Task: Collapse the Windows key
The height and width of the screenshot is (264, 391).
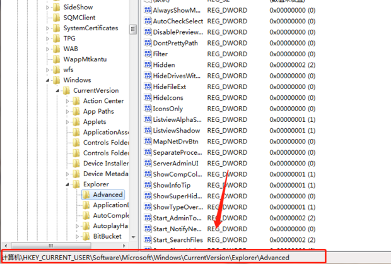Action: [47, 80]
